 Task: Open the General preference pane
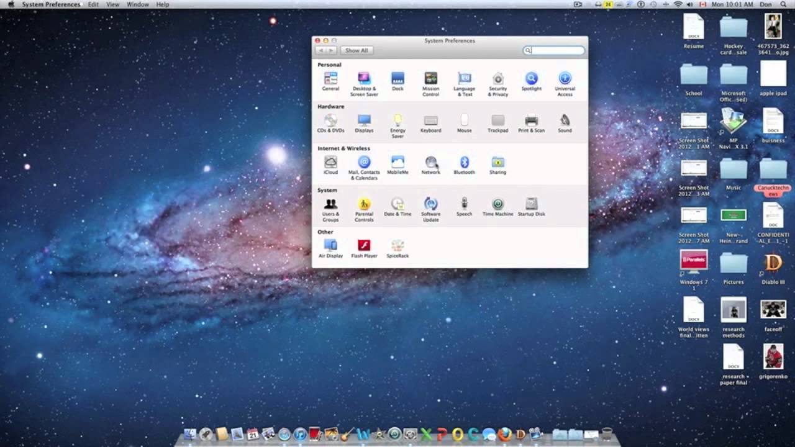pos(330,82)
